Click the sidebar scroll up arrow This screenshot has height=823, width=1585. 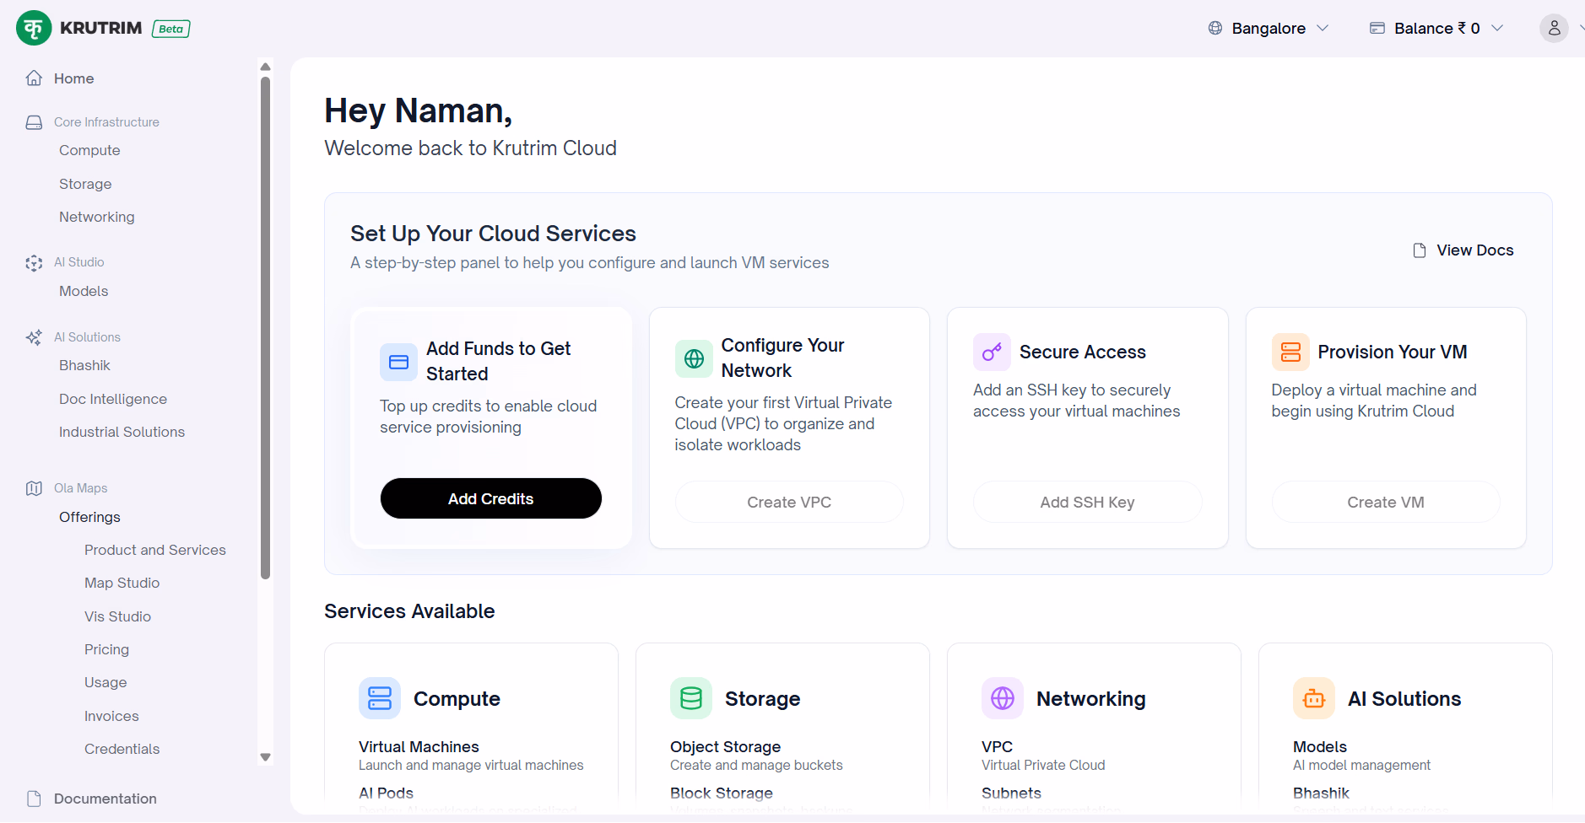[266, 67]
